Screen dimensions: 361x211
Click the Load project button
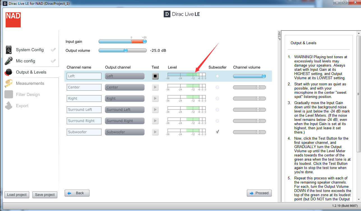[17, 195]
